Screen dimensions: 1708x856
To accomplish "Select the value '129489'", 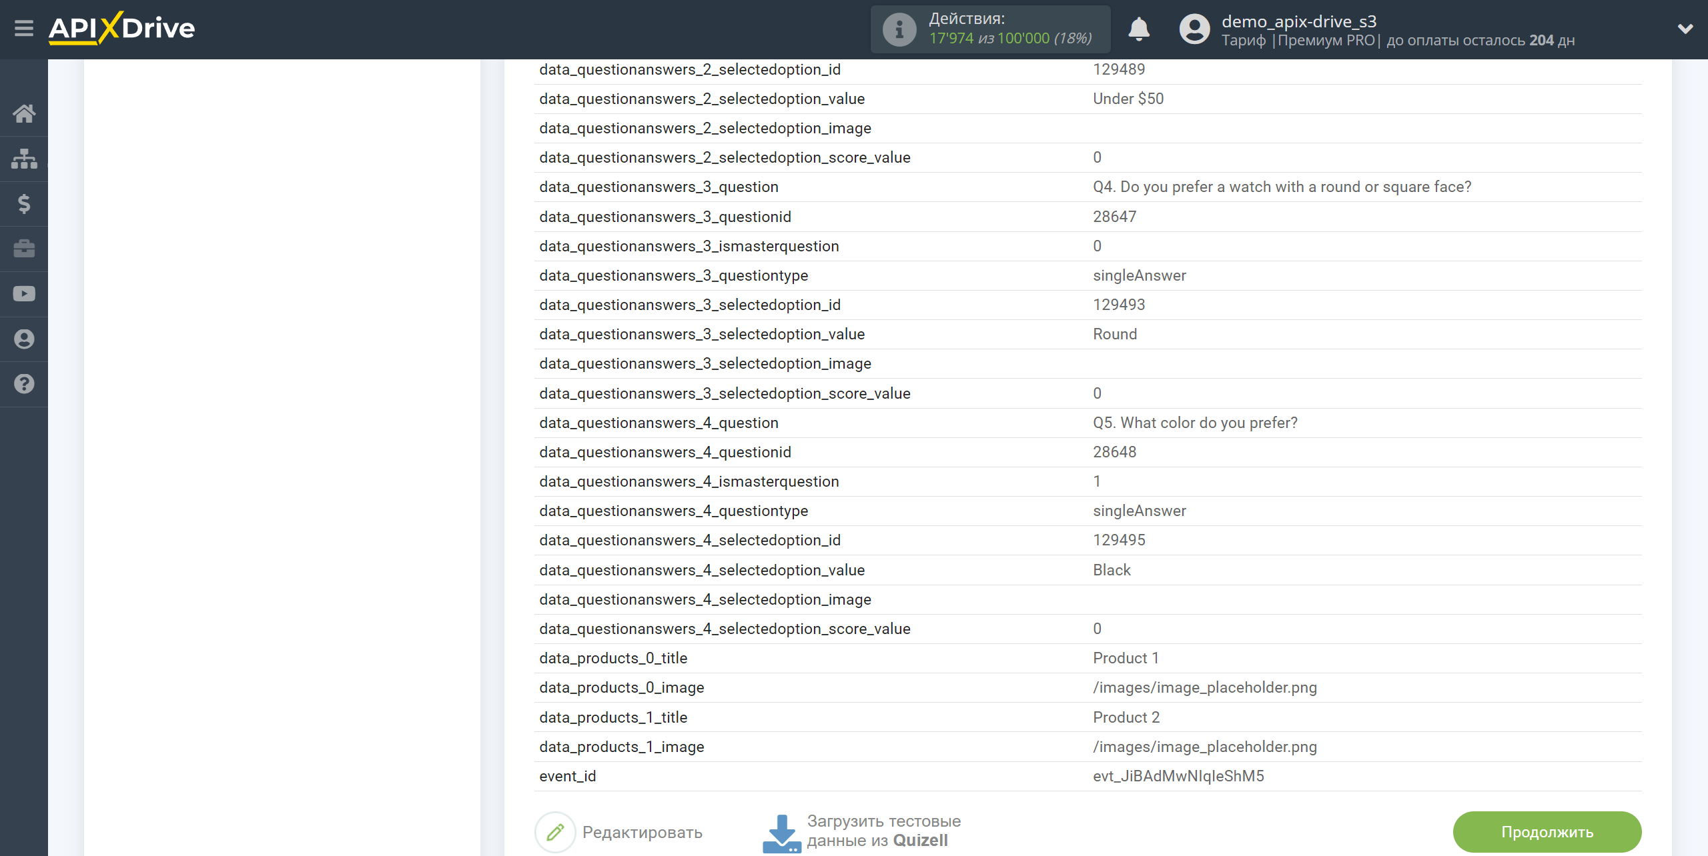I will pyautogui.click(x=1119, y=69).
